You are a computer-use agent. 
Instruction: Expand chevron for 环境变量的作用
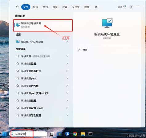(x=67, y=86)
